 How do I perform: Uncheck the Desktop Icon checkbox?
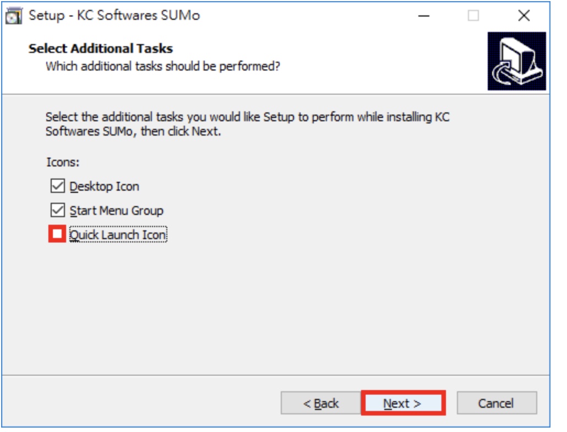point(57,186)
